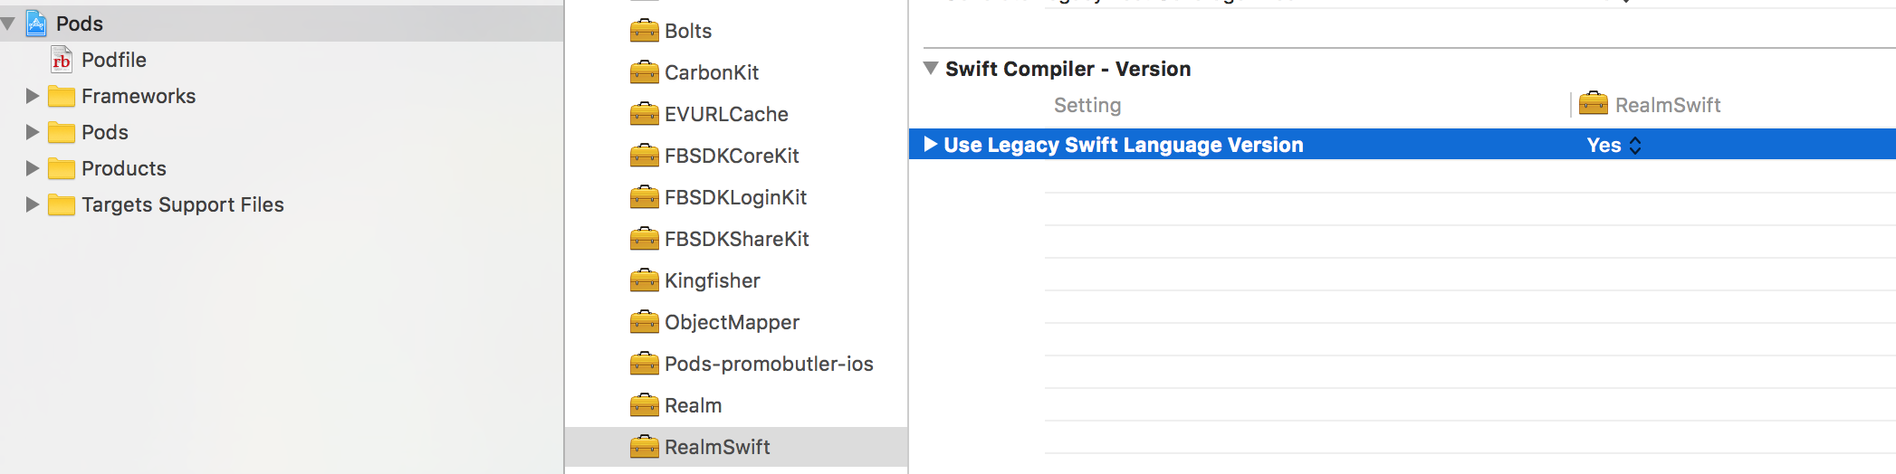Expand Use Legacy Swift Language Version row
The width and height of the screenshot is (1896, 474).
(x=930, y=145)
